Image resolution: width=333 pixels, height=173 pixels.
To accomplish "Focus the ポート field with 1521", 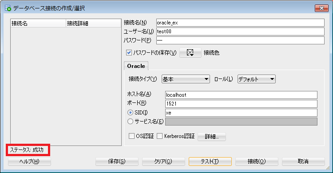I will [241, 104].
